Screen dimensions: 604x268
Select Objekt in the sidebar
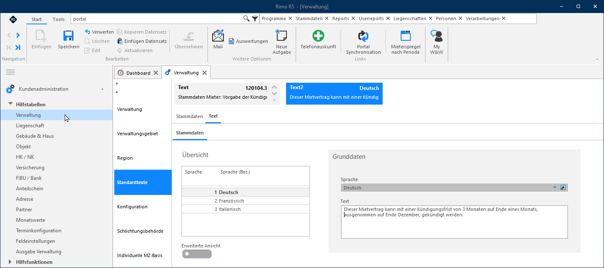24,147
